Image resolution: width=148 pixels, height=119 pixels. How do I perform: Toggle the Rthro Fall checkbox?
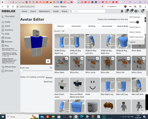pyautogui.click(x=128, y=58)
